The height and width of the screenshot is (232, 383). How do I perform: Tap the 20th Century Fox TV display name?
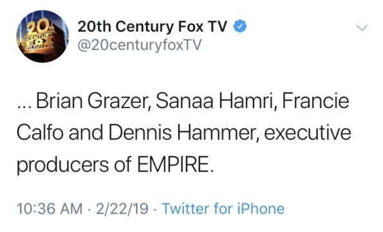[x=153, y=26]
